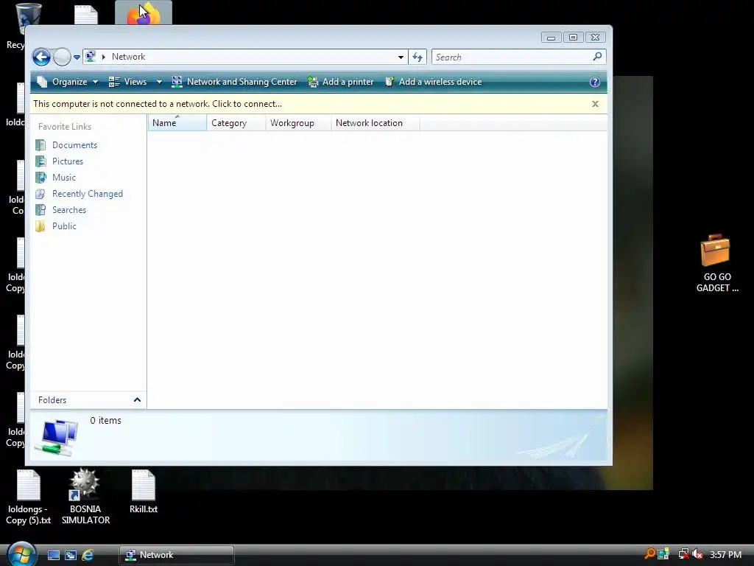
Task: Click the Music folder icon in Favorite Links
Action: [41, 178]
